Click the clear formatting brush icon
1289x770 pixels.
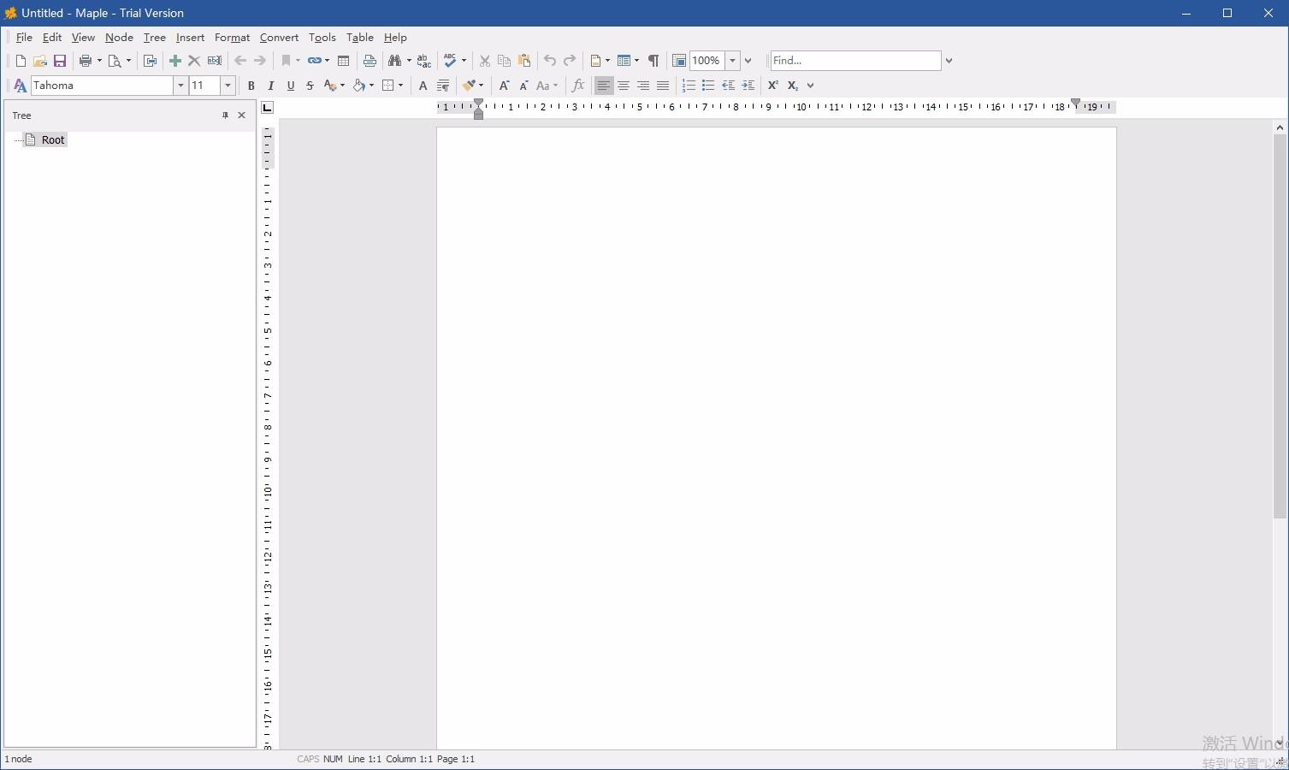click(x=468, y=86)
